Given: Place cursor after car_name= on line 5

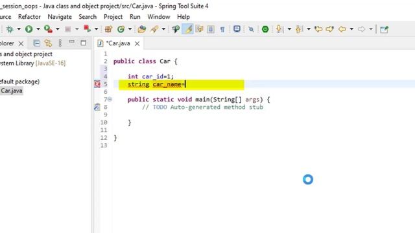Looking at the screenshot, I should click(x=185, y=84).
